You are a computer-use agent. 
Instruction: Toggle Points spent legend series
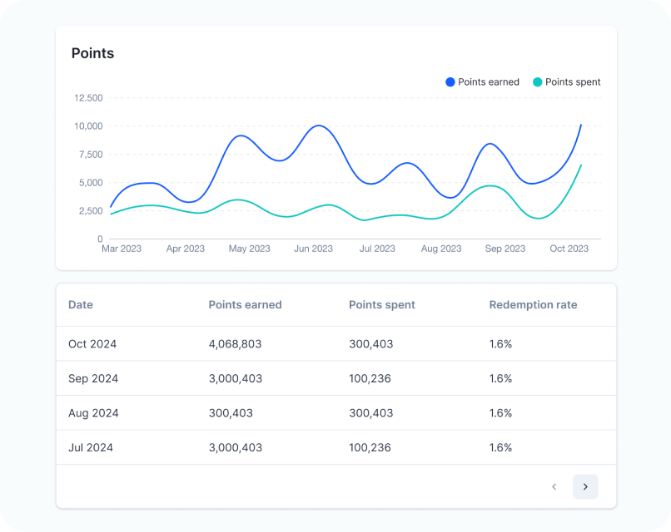(567, 81)
